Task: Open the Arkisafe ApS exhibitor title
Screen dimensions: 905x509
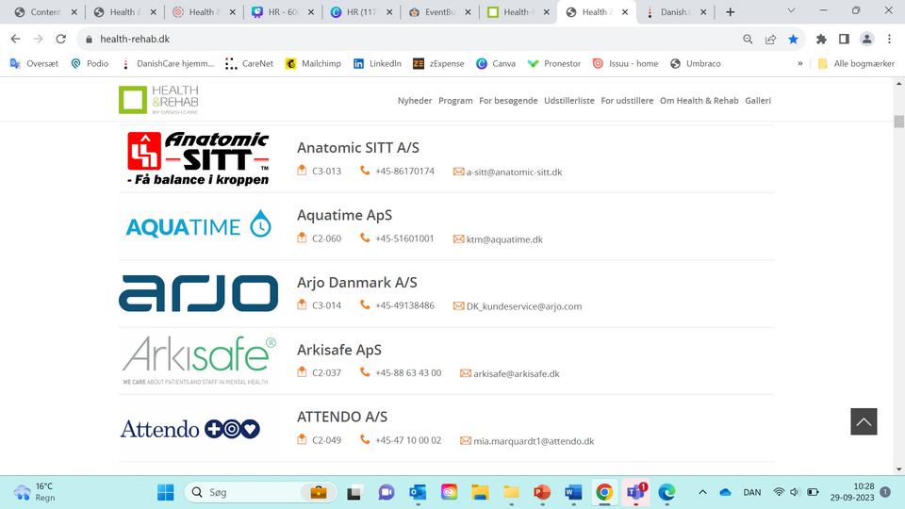Action: [x=338, y=351]
